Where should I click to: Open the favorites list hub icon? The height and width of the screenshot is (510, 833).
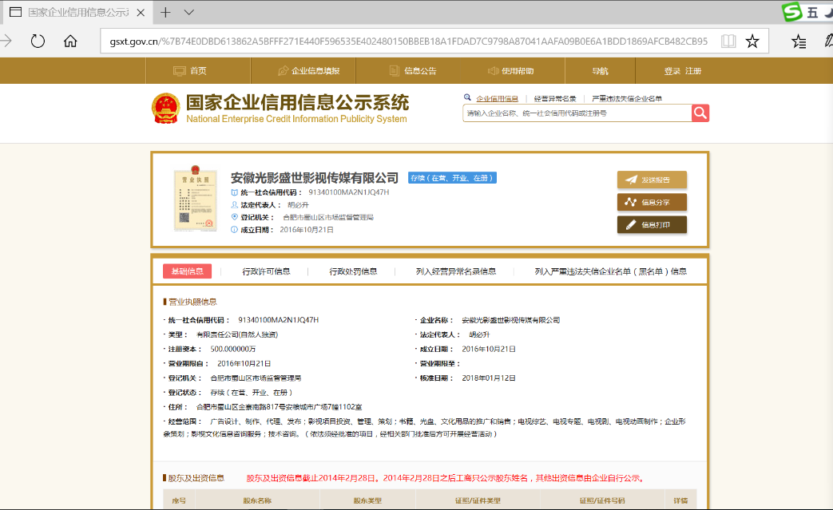pos(798,42)
